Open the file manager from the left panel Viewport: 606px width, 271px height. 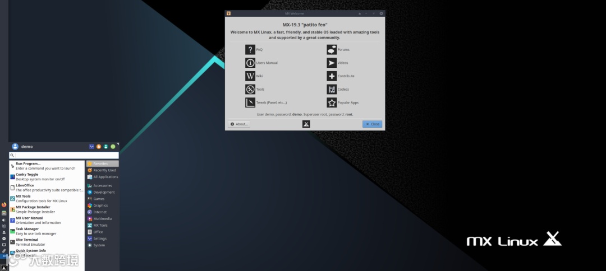[4, 213]
